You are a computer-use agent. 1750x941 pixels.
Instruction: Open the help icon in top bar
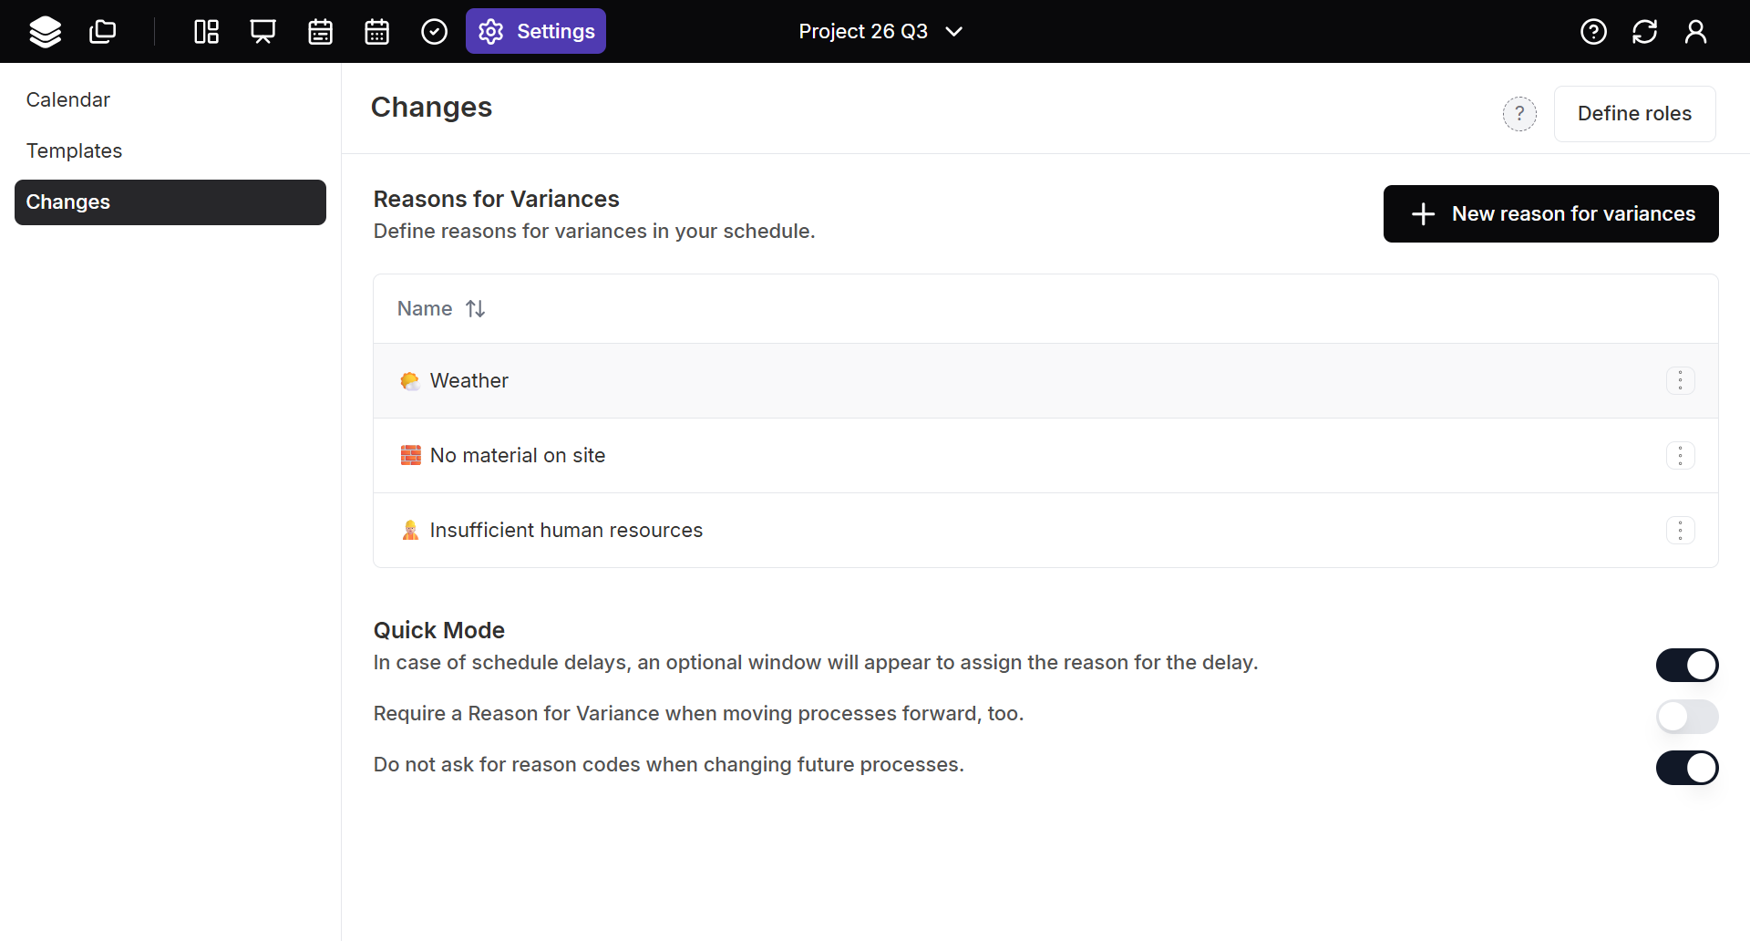tap(1593, 32)
